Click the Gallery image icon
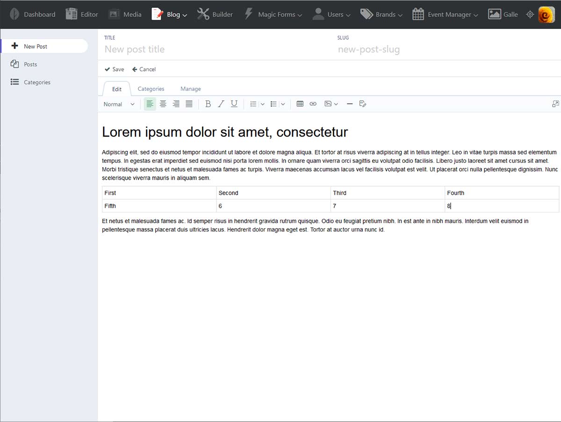The height and width of the screenshot is (422, 561). [x=495, y=14]
